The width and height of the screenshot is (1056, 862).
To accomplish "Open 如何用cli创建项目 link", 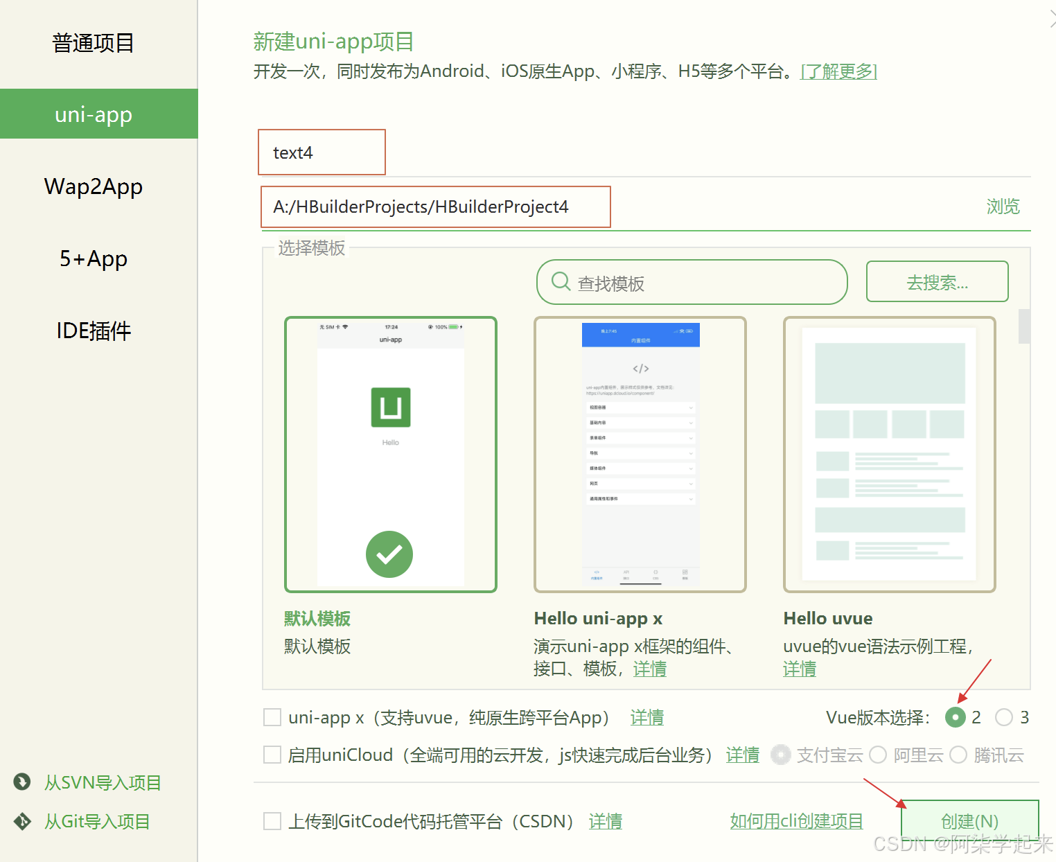I will [x=796, y=821].
